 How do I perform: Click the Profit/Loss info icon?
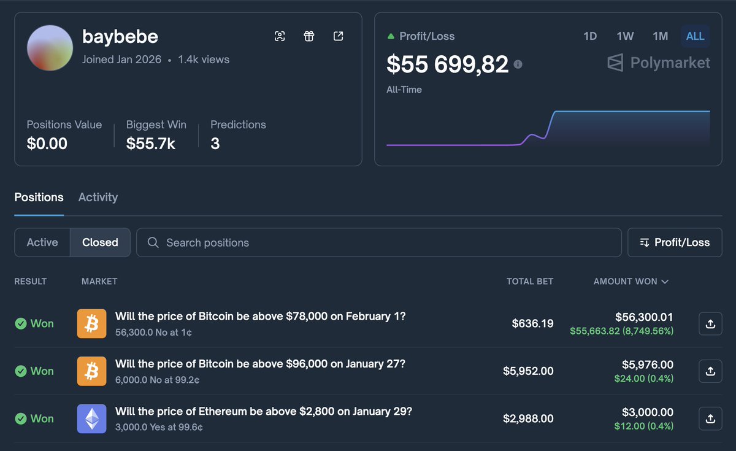pyautogui.click(x=518, y=64)
